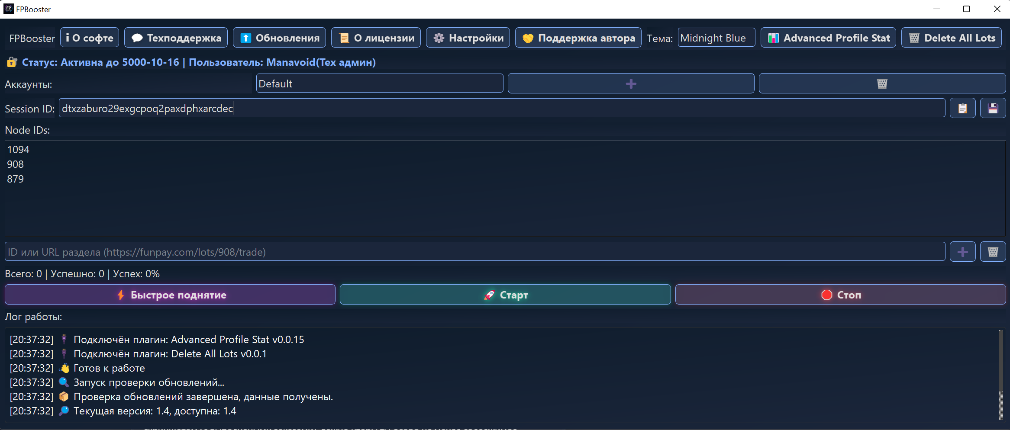Open Настройки settings

pos(468,38)
